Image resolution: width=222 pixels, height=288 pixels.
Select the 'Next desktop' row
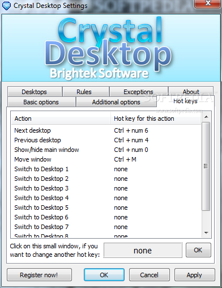coord(106,130)
